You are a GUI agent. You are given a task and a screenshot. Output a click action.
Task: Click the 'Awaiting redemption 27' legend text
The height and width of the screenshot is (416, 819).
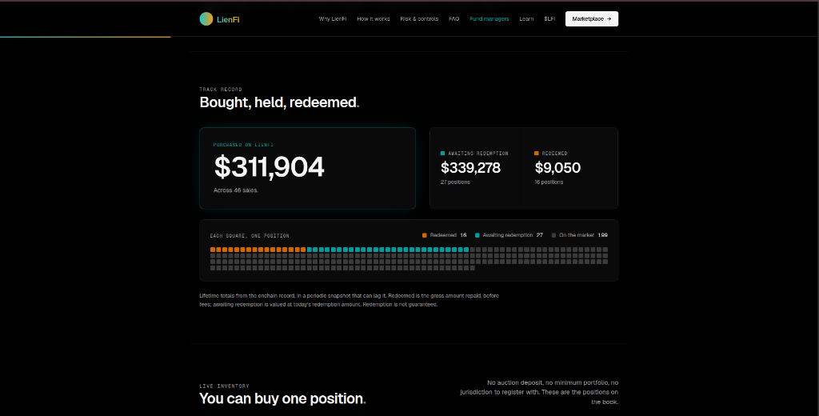(513, 235)
